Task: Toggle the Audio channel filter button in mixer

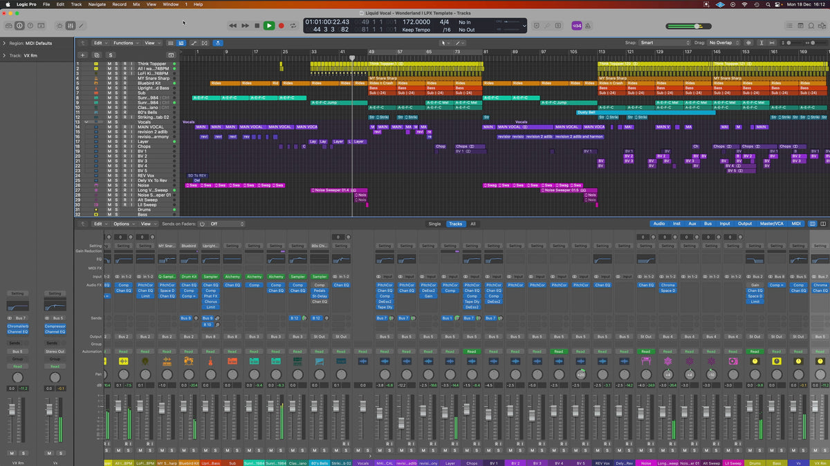Action: coord(659,224)
